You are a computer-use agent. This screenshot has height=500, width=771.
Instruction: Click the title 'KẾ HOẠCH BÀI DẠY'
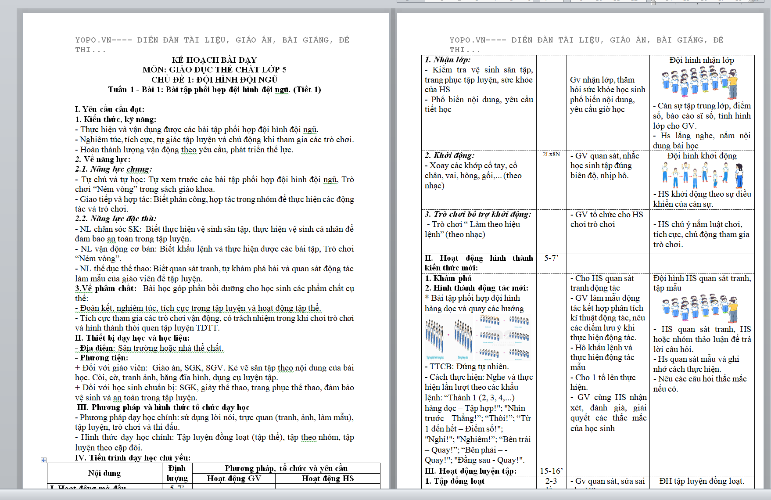[x=214, y=60]
